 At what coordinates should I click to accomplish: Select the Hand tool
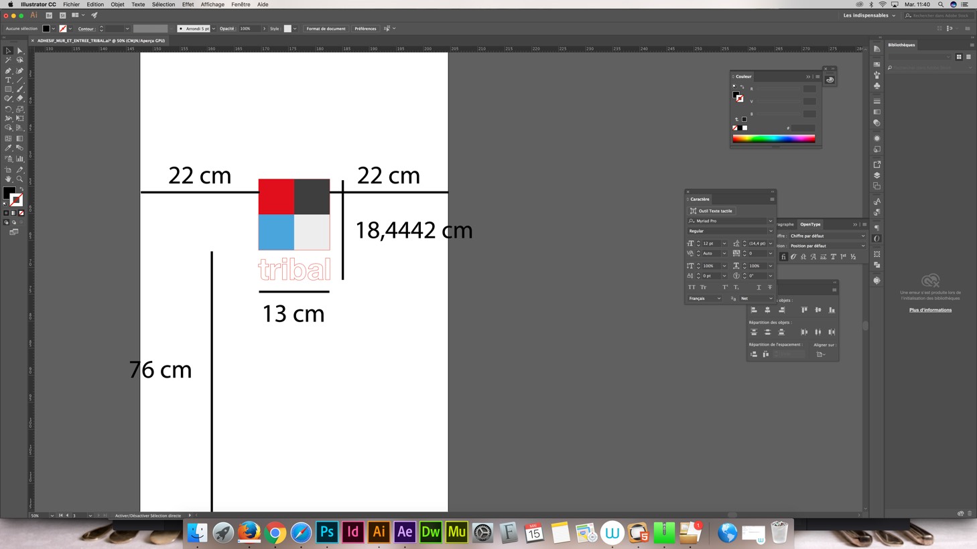tap(8, 179)
